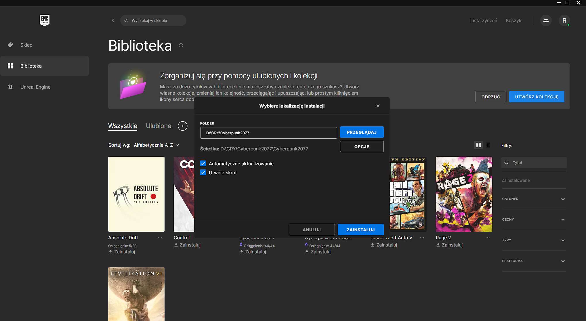Click the store search magnifier icon
The height and width of the screenshot is (321, 586).
(x=126, y=20)
